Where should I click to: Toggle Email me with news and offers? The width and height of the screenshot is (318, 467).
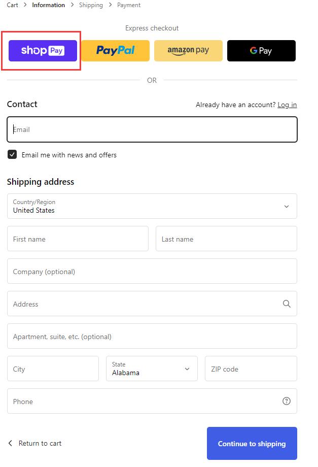click(x=13, y=155)
